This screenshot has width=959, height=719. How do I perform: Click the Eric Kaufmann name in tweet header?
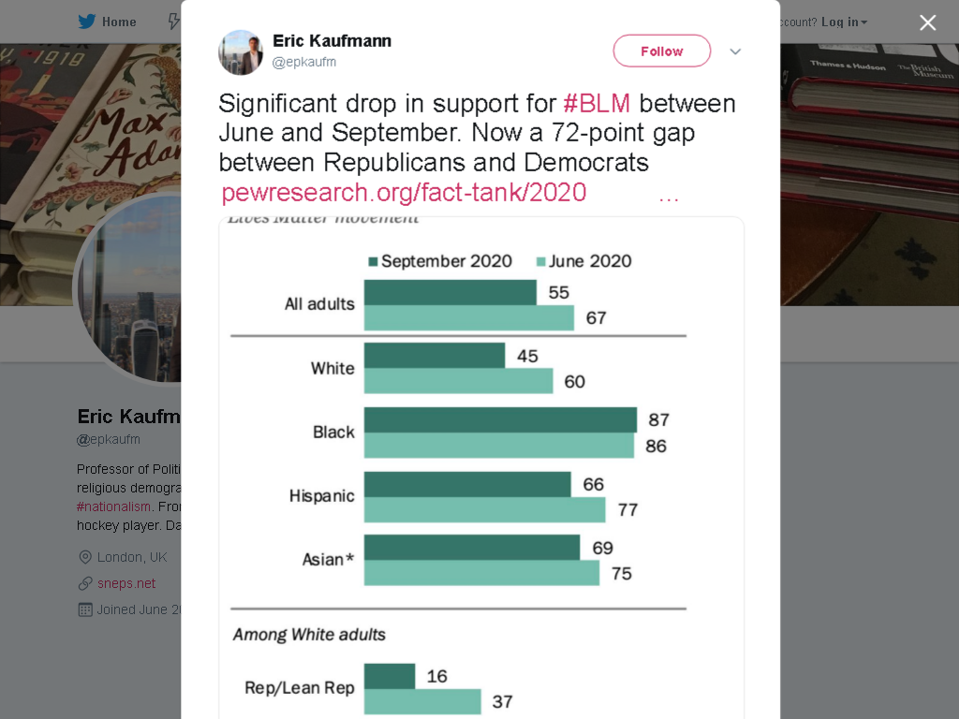[x=332, y=41]
